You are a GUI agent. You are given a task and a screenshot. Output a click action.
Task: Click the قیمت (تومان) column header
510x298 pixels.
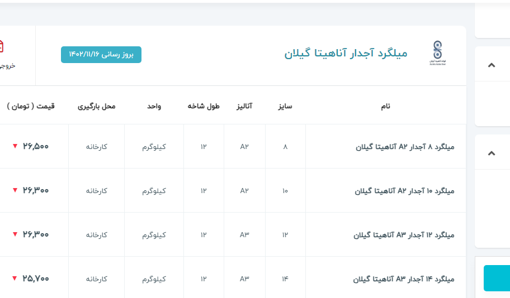pos(31,105)
